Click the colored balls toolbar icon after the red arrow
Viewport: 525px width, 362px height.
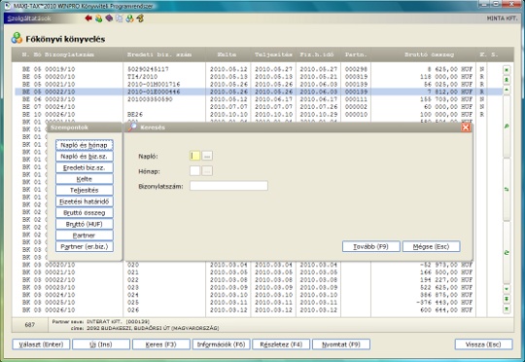pyautogui.click(x=98, y=18)
